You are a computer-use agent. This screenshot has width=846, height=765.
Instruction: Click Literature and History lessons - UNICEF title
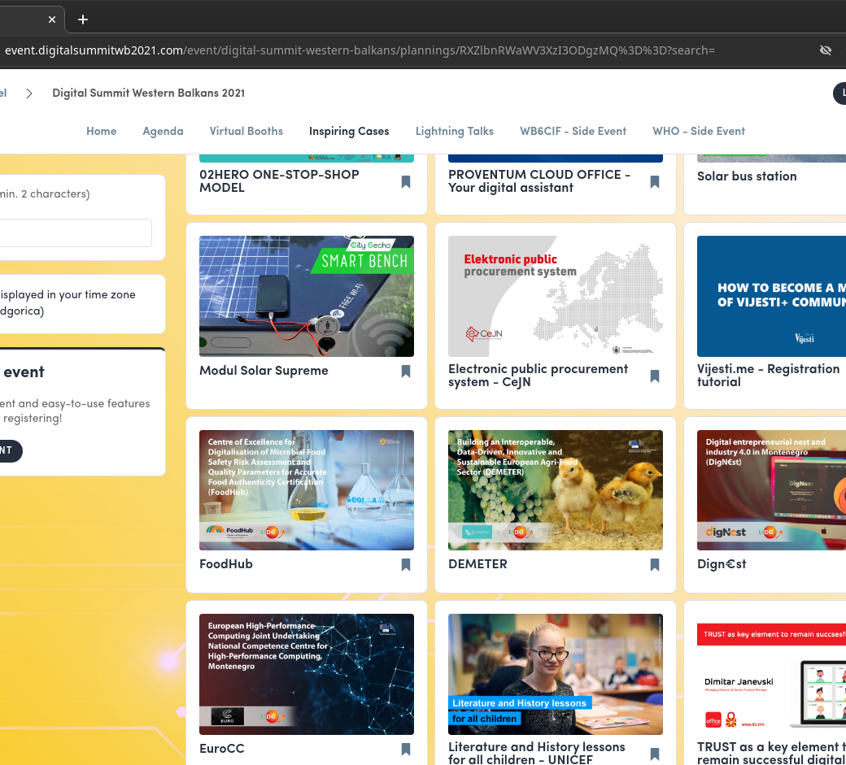coord(536,753)
